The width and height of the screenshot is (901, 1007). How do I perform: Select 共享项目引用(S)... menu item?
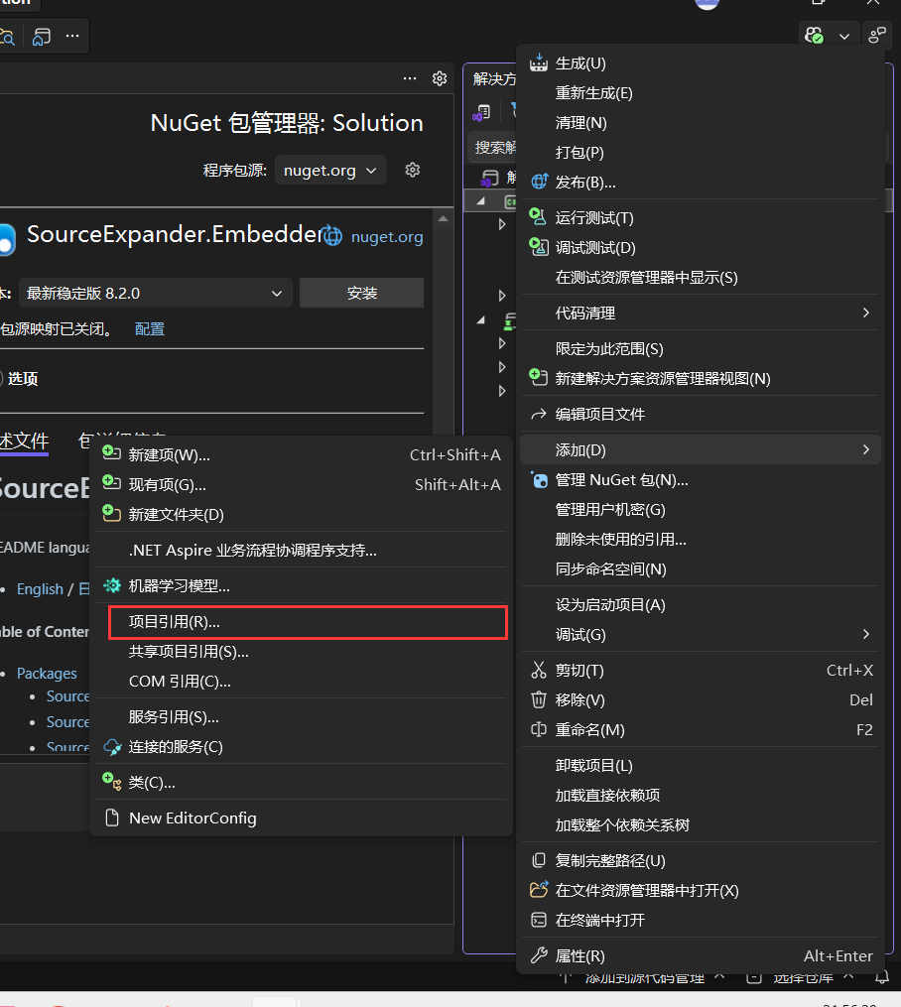click(302, 651)
